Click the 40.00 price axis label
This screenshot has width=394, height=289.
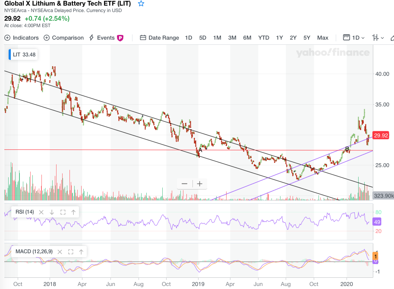(382, 74)
